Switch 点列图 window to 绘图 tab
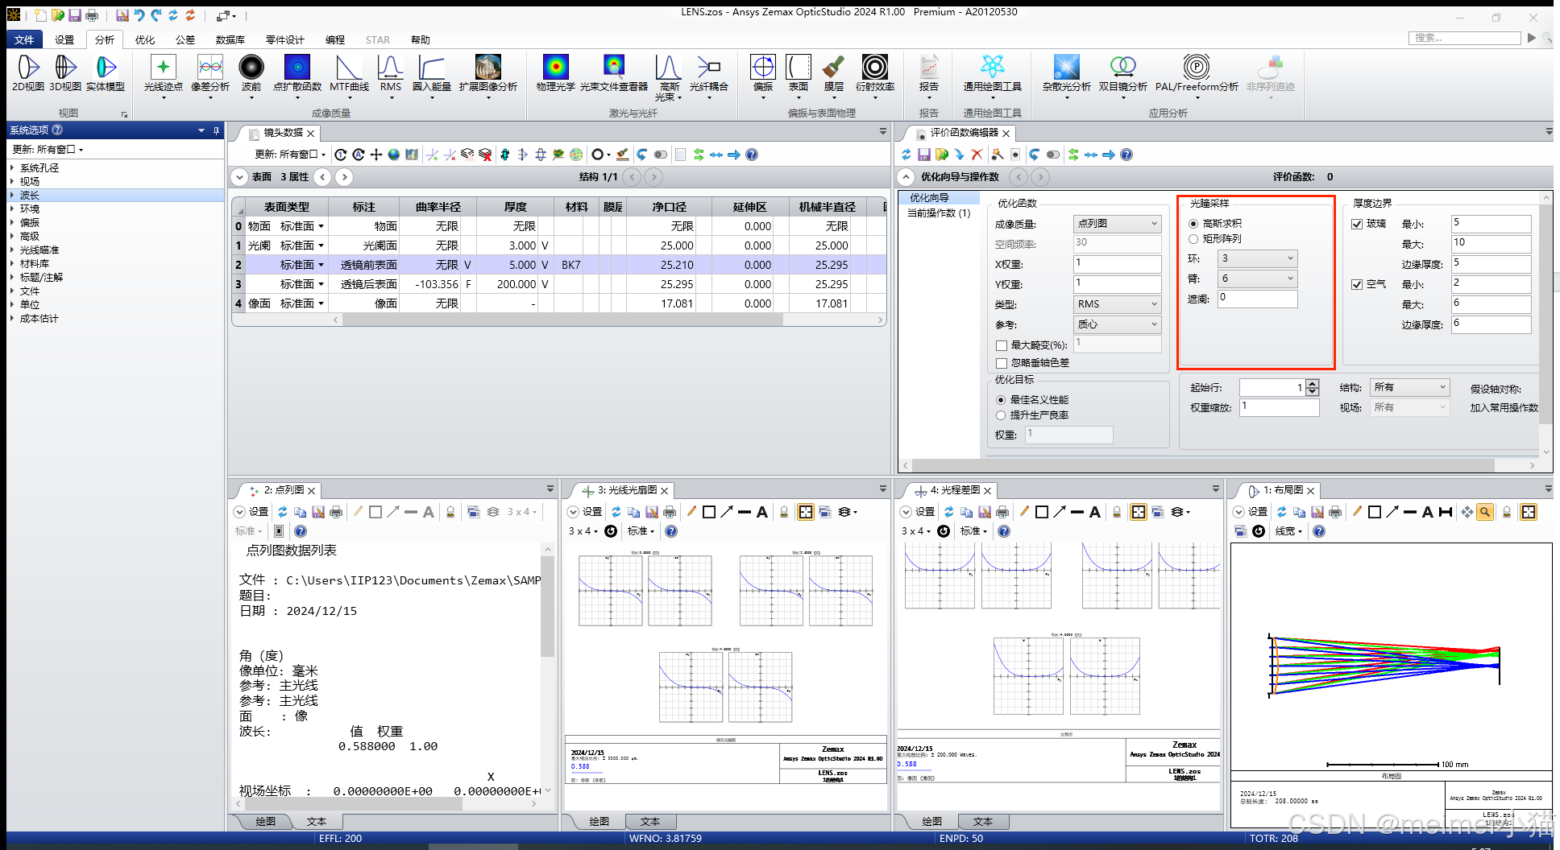This screenshot has height=850, width=1560. (x=266, y=821)
